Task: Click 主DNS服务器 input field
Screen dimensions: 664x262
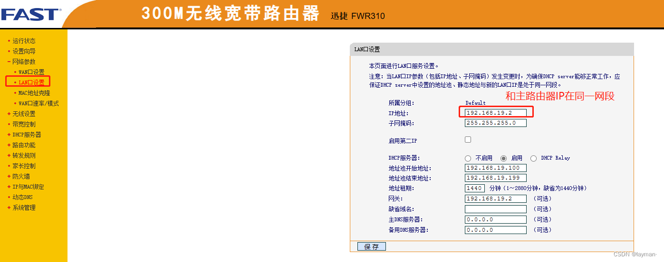Action: 496,219
